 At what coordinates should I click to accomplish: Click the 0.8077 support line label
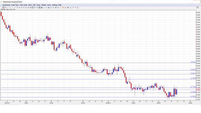[193, 73]
